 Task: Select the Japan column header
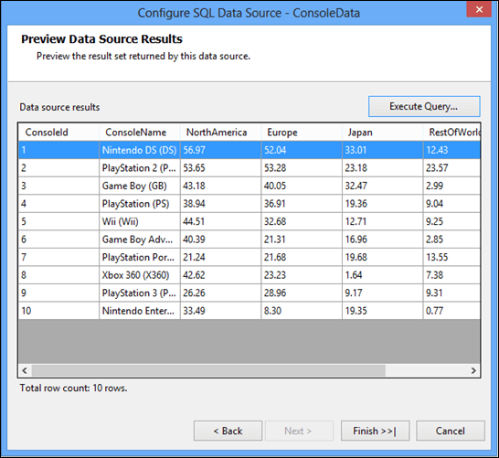[383, 132]
